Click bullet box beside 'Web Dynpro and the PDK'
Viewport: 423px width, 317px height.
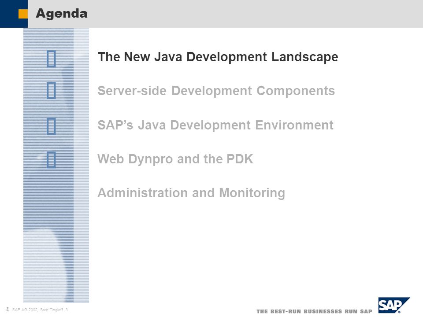51,160
